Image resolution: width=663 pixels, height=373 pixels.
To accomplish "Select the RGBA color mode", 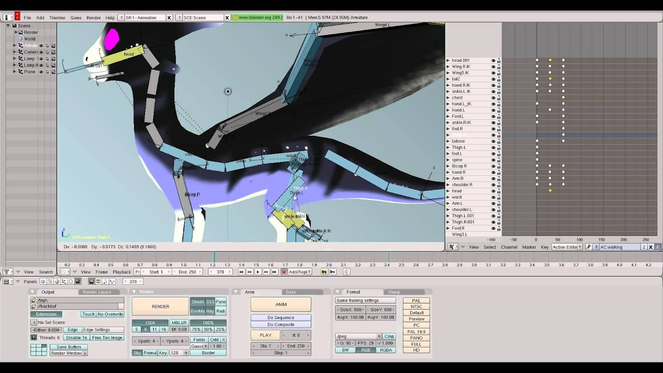I will (386, 350).
